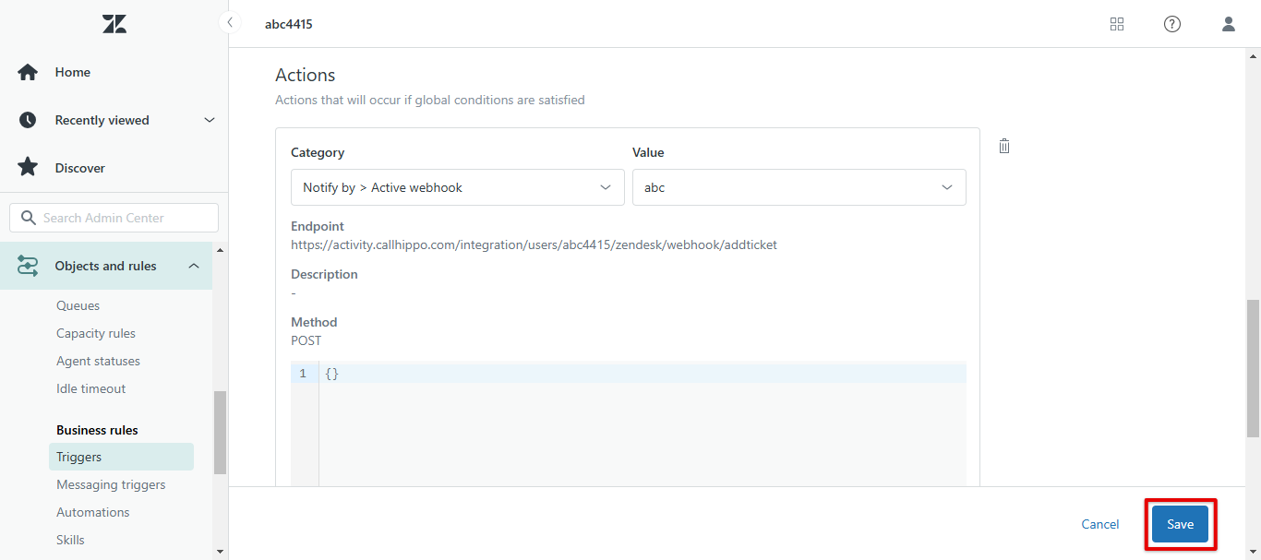This screenshot has height=560, width=1261.
Task: Open Messaging triggers page
Action: 111,484
